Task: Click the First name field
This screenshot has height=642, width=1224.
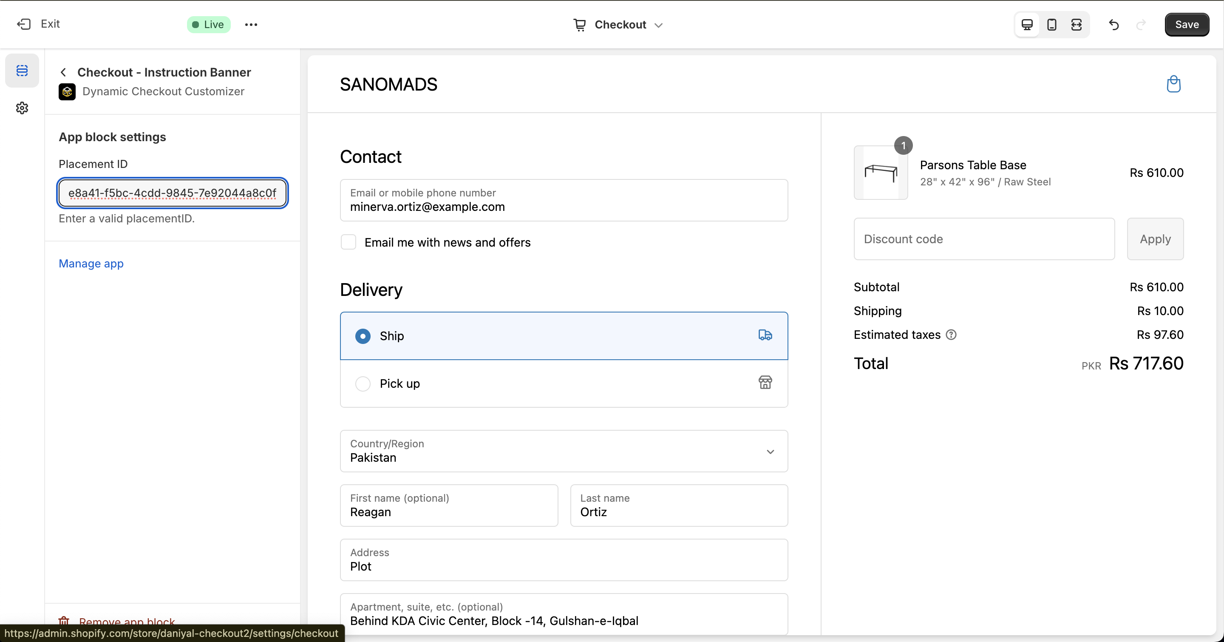Action: pyautogui.click(x=448, y=506)
